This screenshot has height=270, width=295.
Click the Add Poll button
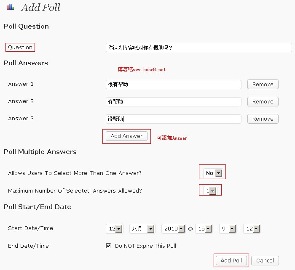(x=231, y=260)
